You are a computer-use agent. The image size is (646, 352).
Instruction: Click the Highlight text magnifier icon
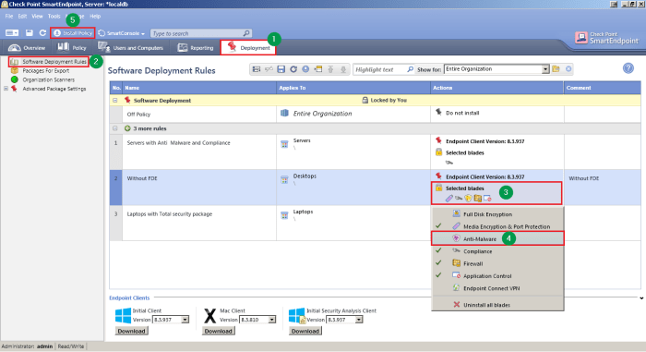click(410, 69)
